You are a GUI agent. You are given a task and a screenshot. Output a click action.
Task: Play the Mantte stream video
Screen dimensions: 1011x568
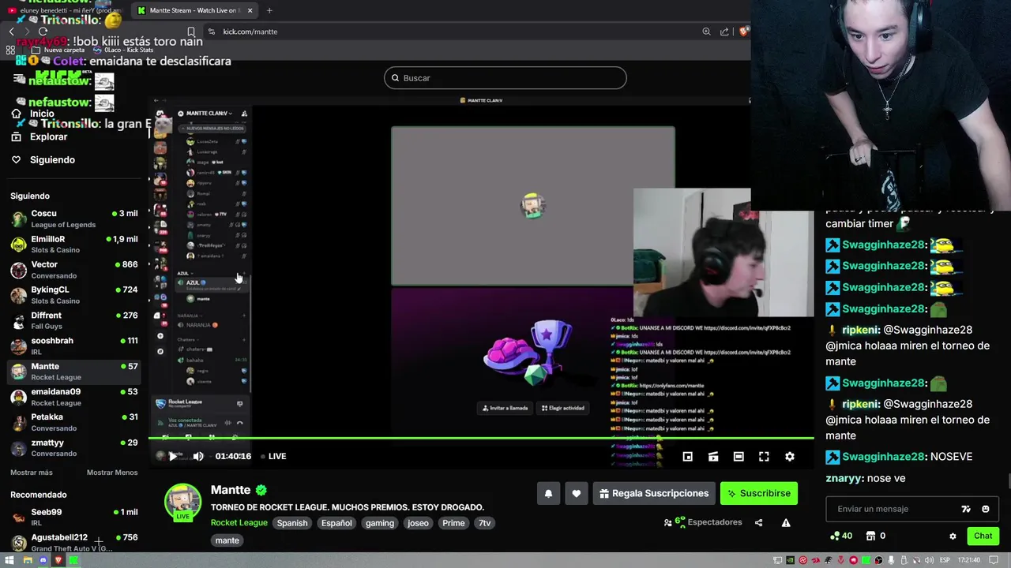173,456
